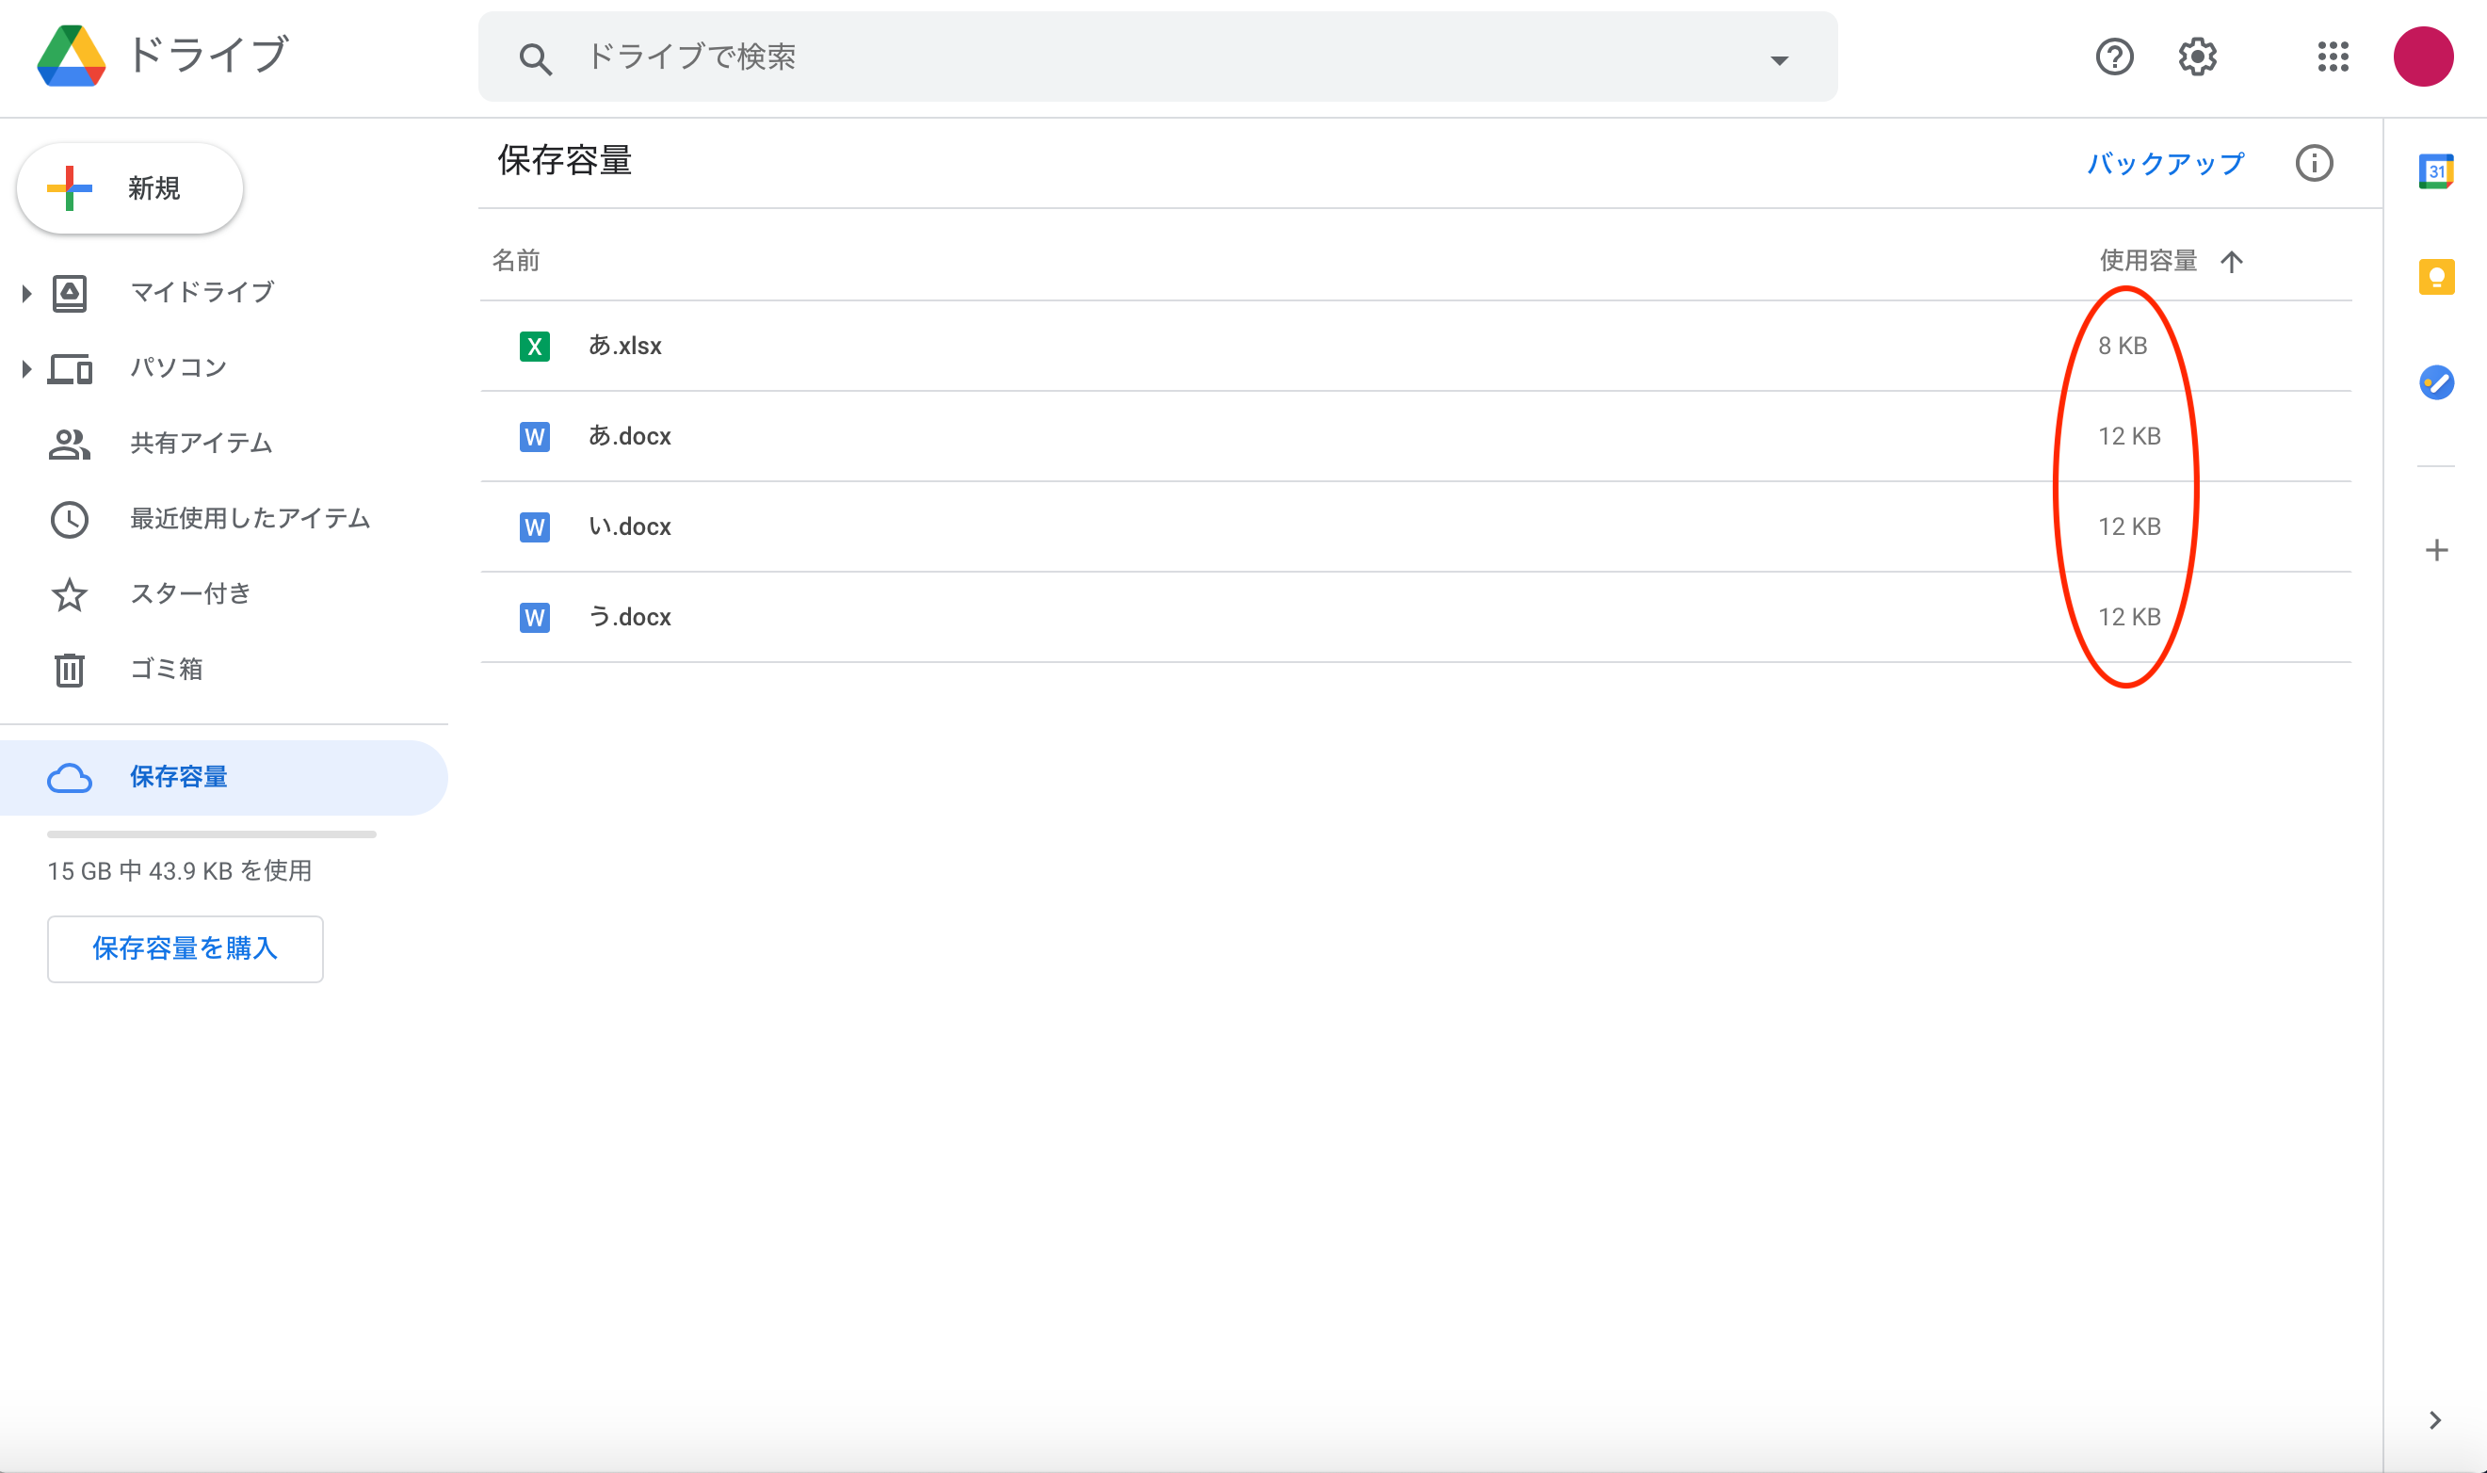Open 最近使用したアイテム in the sidebar
The height and width of the screenshot is (1473, 2487).
[x=250, y=519]
